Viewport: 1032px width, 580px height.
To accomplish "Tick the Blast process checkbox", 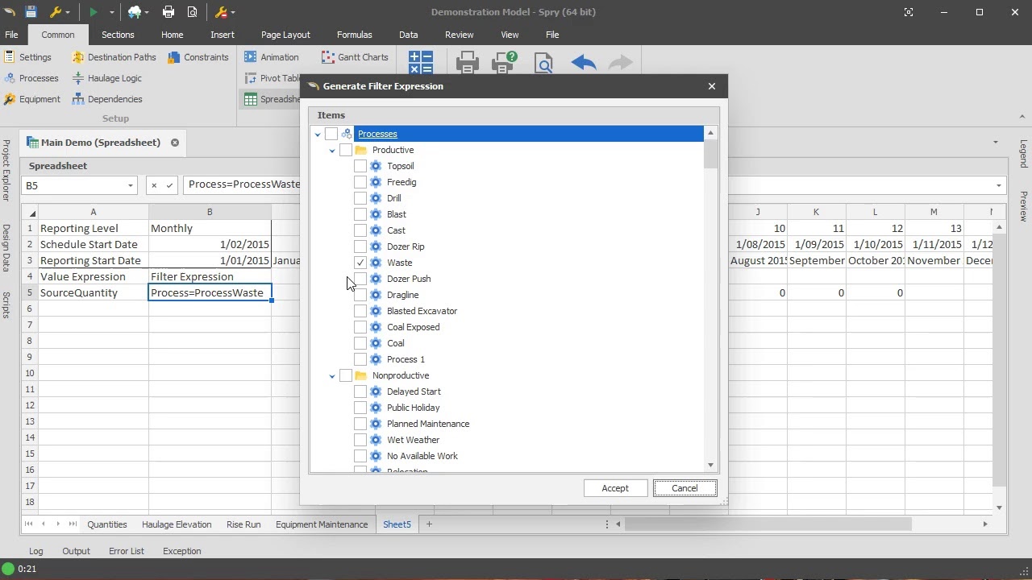I will click(360, 214).
